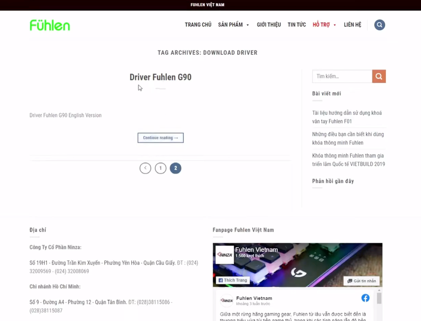Click Gửi tin nhắn Facebook message button

[362, 280]
